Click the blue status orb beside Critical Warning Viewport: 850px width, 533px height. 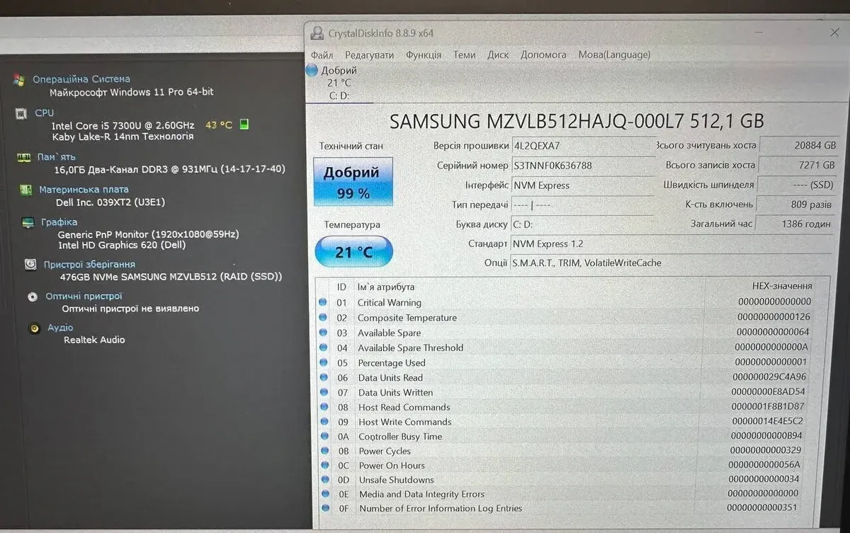[323, 302]
